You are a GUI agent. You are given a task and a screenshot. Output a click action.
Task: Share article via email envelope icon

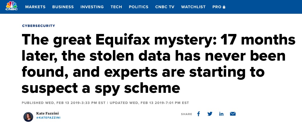233,114
